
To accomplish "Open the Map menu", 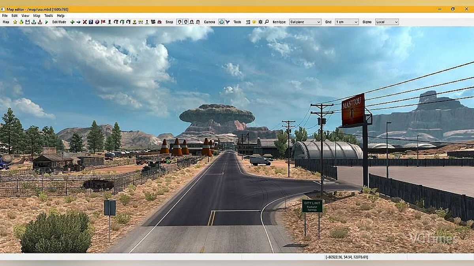I will [x=36, y=15].
